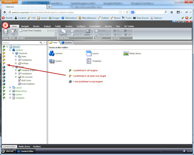Click the green flag beside sitecore node
Screen dimensions: 194x155
pos(4,47)
